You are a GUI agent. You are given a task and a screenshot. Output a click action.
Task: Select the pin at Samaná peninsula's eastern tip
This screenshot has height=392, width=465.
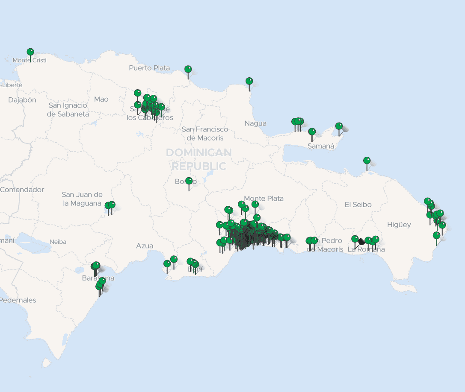[x=339, y=126]
